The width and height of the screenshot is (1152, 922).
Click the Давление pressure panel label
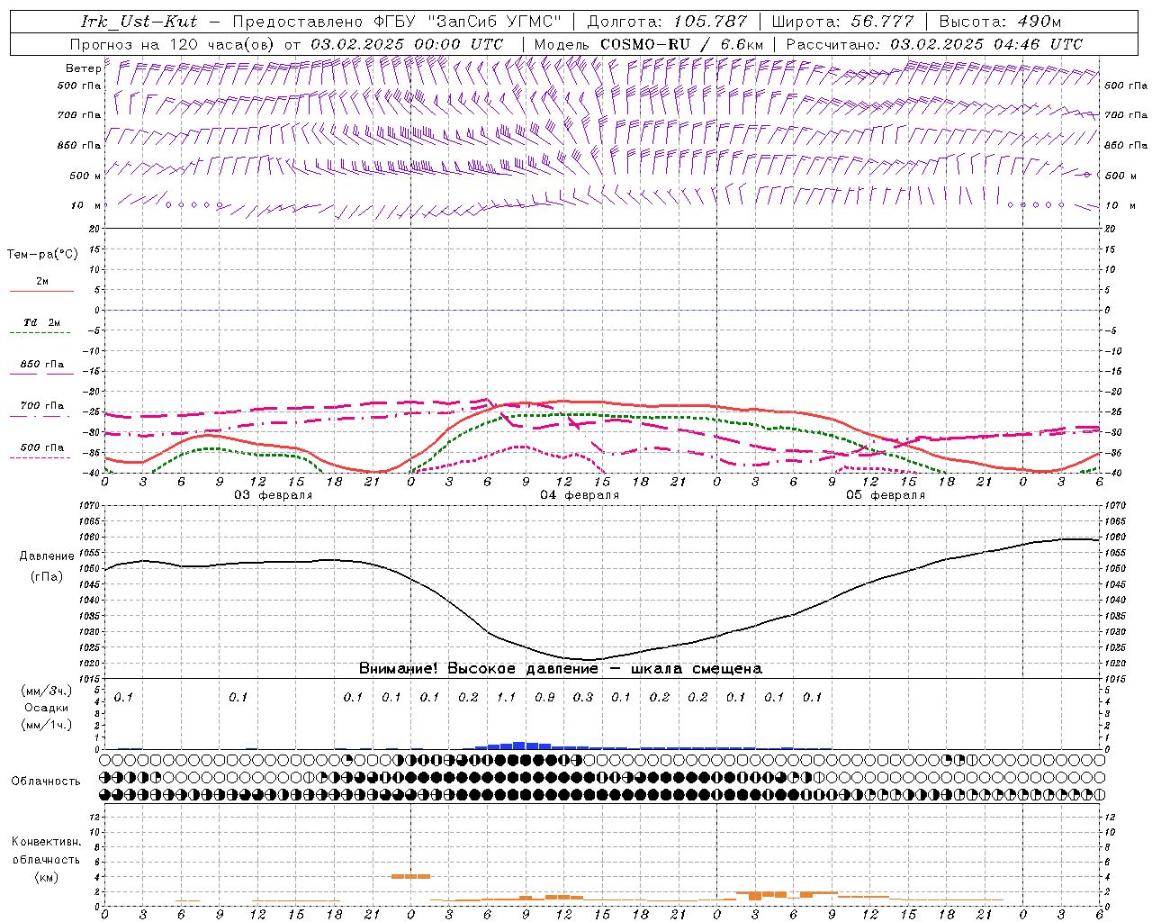[46, 556]
